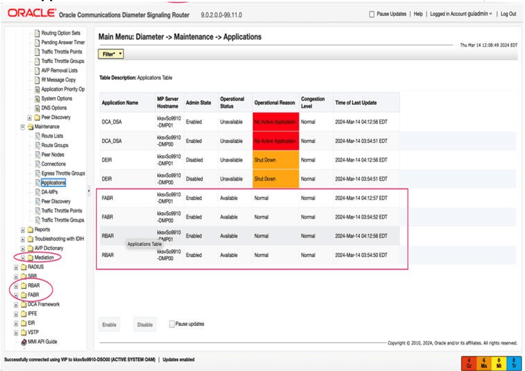
Task: Open Peer Discovery under Maintenance
Action: click(x=56, y=201)
